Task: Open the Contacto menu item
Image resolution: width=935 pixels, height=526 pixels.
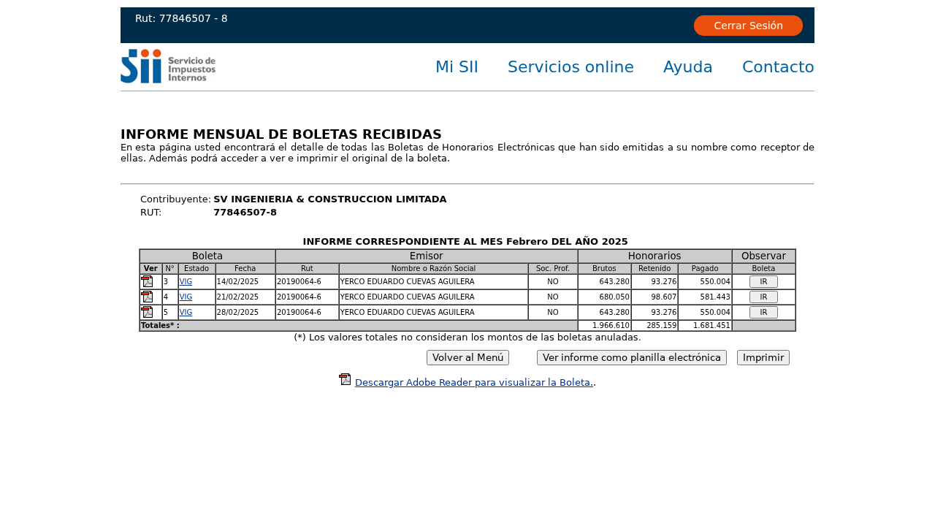Action: tap(778, 67)
